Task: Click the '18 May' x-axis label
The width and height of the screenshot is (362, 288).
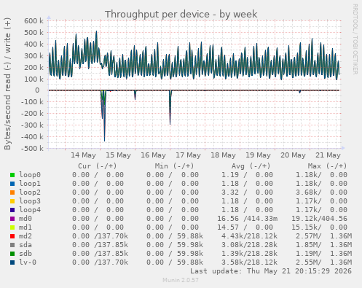Action: click(x=223, y=155)
